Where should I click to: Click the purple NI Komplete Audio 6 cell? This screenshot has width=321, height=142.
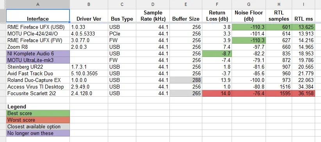click(38, 53)
